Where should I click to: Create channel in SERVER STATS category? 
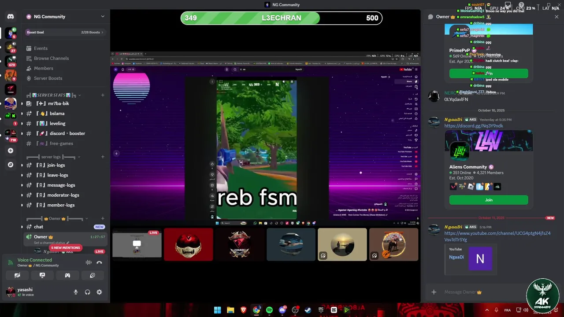coord(103,95)
